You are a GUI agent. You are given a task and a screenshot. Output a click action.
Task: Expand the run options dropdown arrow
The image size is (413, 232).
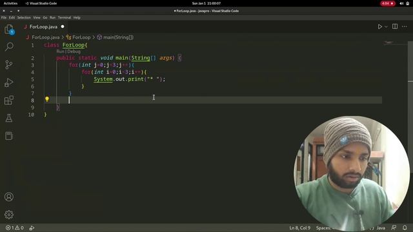(386, 27)
